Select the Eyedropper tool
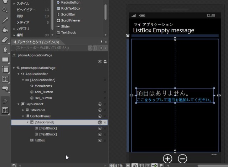Screen dimensions: 228x167 tap(5, 20)
